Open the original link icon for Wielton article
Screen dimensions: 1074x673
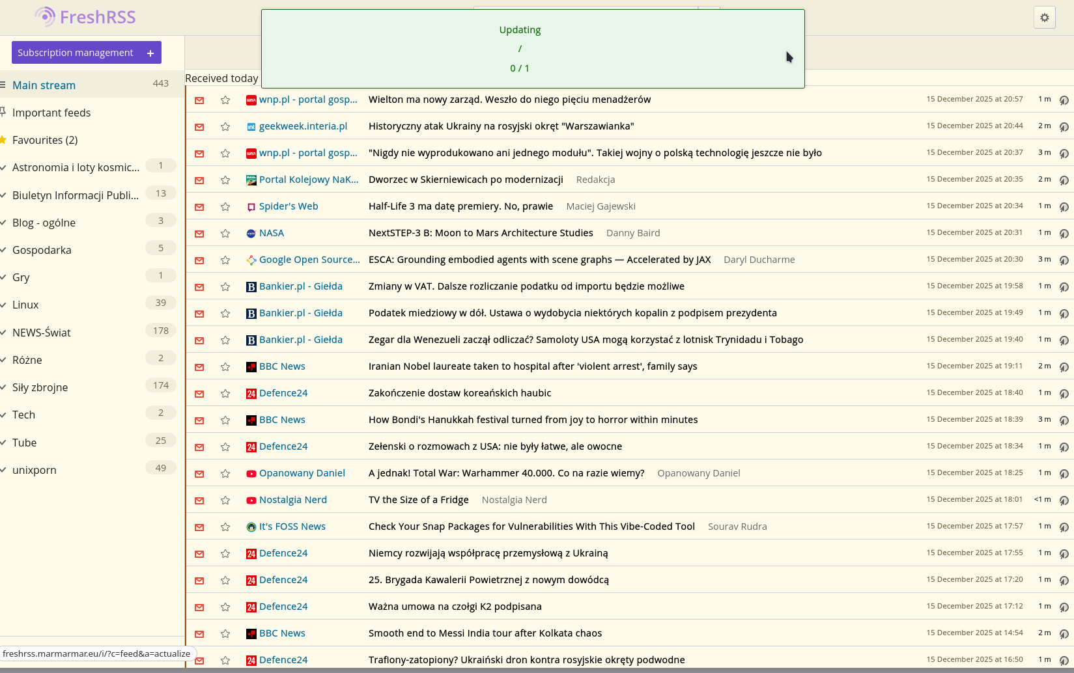1064,100
